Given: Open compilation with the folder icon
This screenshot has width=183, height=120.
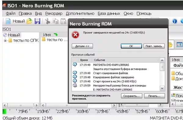Looking at the screenshot, I should click(x=29, y=21).
